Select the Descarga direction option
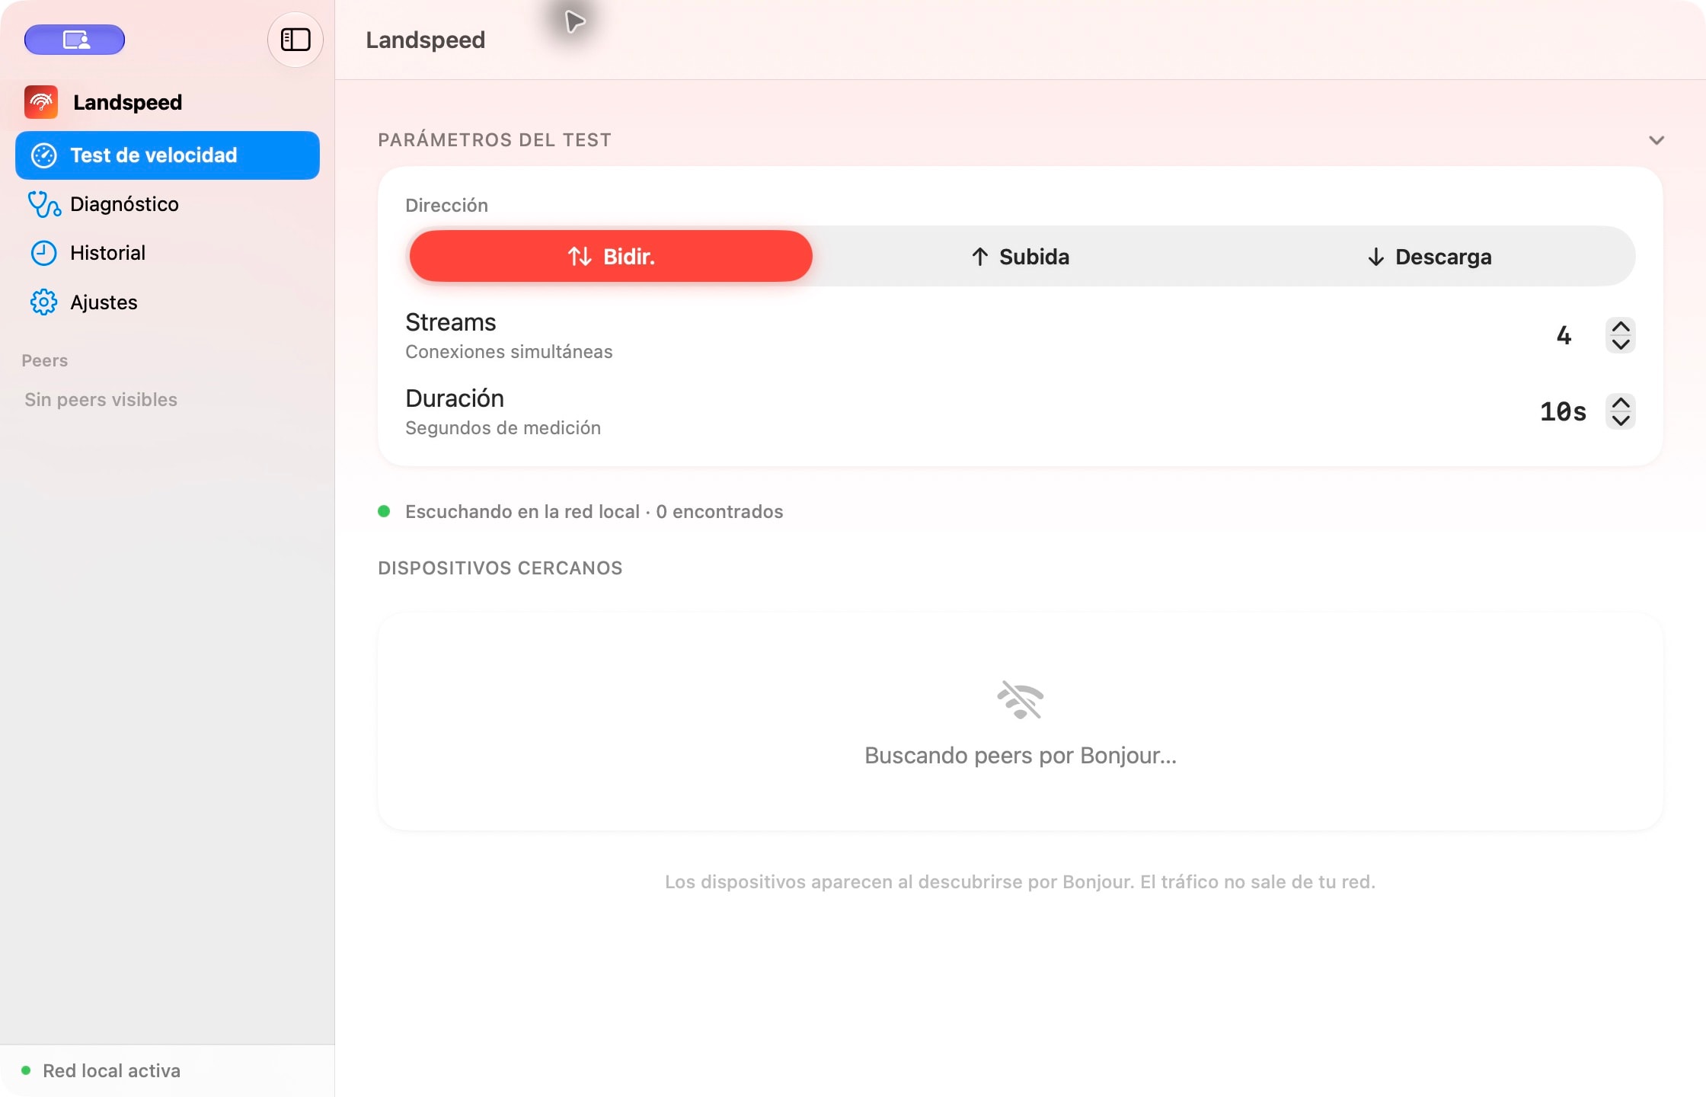The width and height of the screenshot is (1706, 1097). 1429,257
